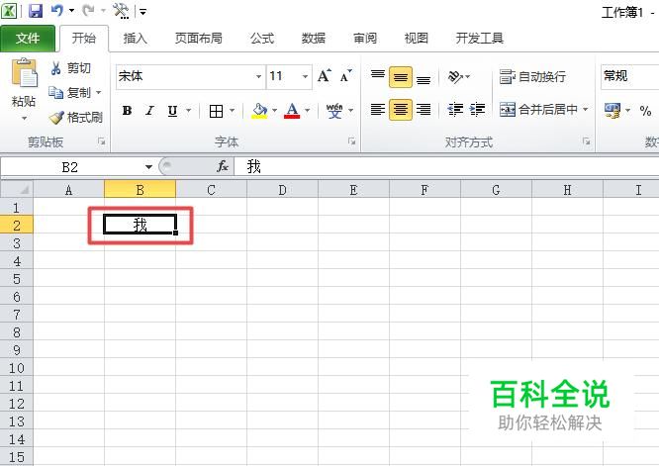Screen dimensions: 659x466
Task: Click the Undo arrow icon
Action: click(x=56, y=11)
